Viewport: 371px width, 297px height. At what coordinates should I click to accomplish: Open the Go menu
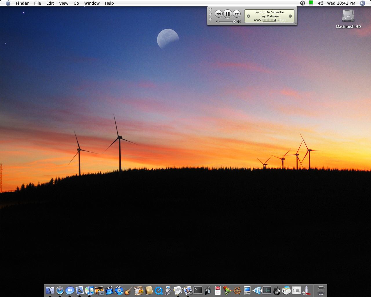click(x=76, y=3)
